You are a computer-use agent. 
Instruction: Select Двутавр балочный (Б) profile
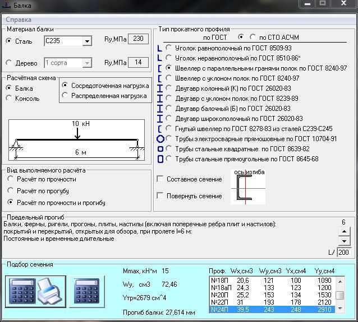[x=168, y=108]
